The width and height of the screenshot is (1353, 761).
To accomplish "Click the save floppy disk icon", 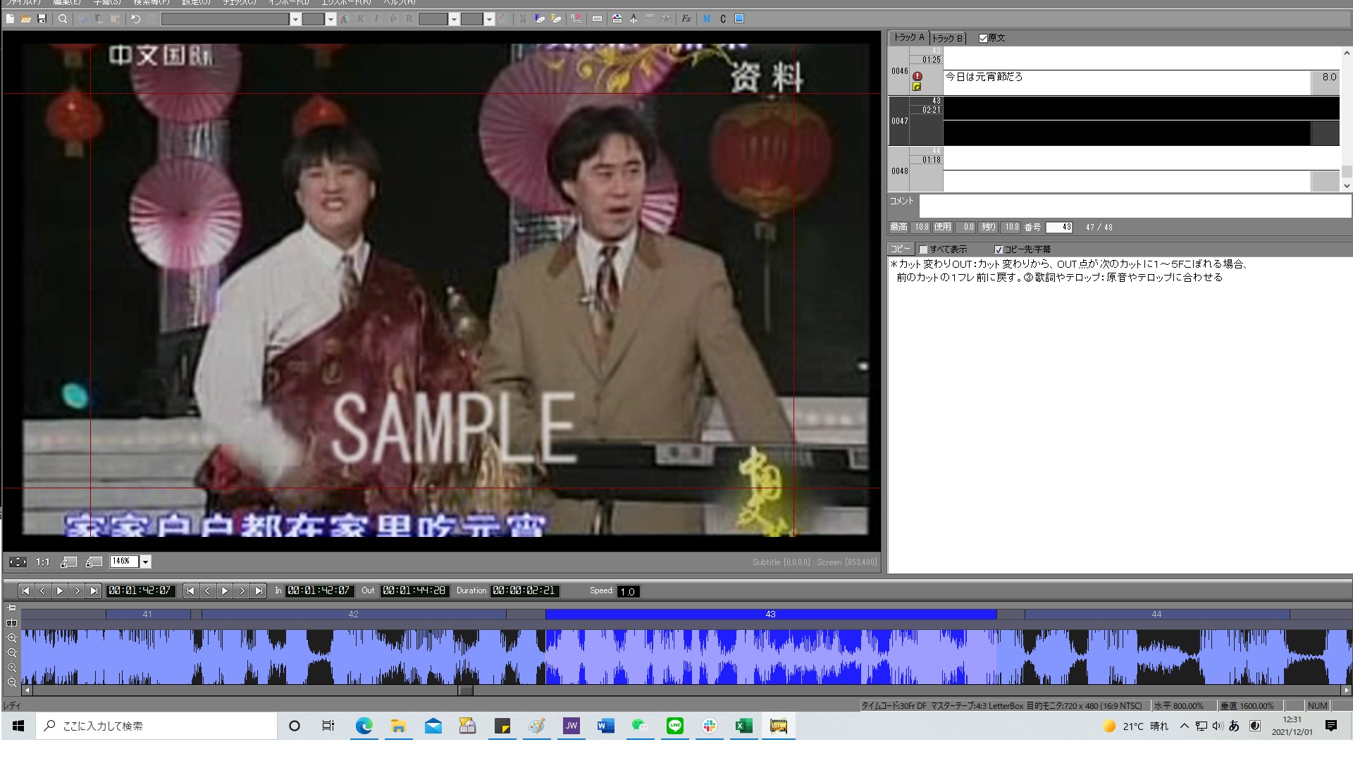I will pos(42,19).
